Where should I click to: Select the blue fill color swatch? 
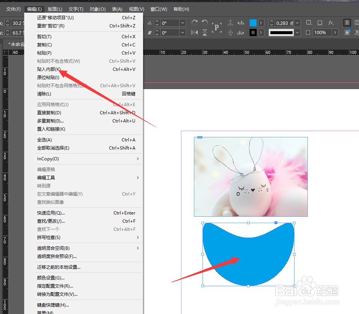coord(253,23)
